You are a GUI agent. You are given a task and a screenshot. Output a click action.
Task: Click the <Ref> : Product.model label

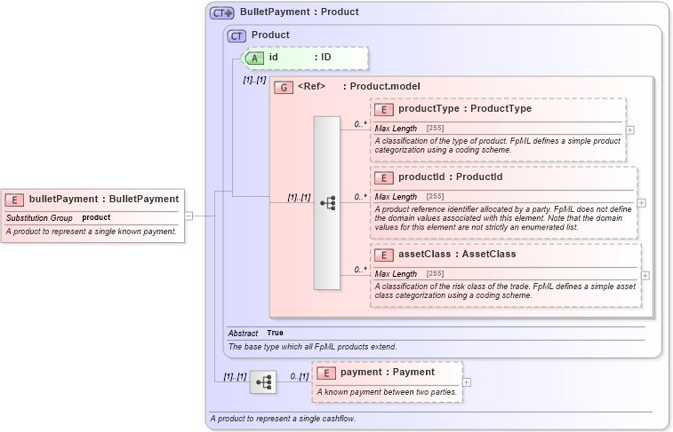(359, 86)
